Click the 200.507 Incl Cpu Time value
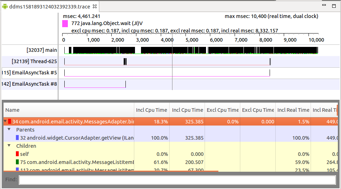This screenshot has width=341, height=189. [194, 162]
